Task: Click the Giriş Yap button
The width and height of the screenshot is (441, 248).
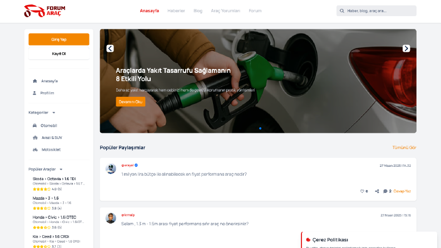Action: [x=59, y=39]
